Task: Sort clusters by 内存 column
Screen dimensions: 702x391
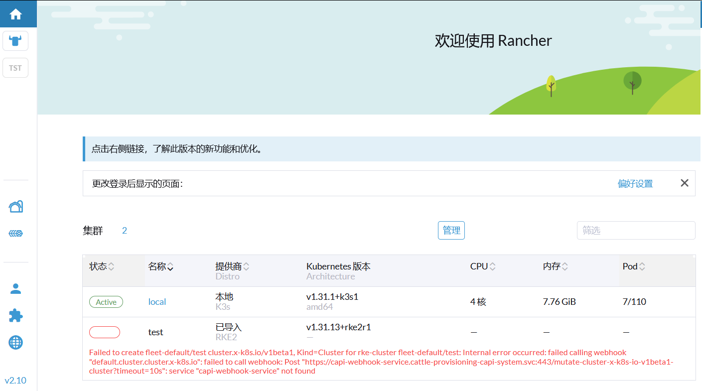Action: pos(556,266)
